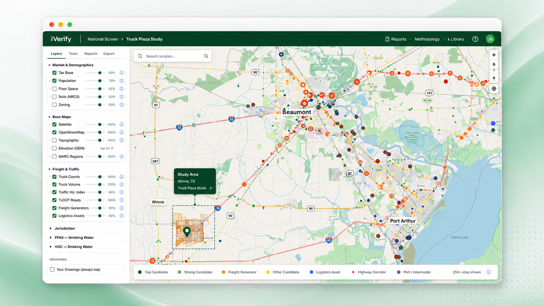This screenshot has height=306, width=544.
Task: Switch to the Layers tab
Action: pyautogui.click(x=56, y=54)
